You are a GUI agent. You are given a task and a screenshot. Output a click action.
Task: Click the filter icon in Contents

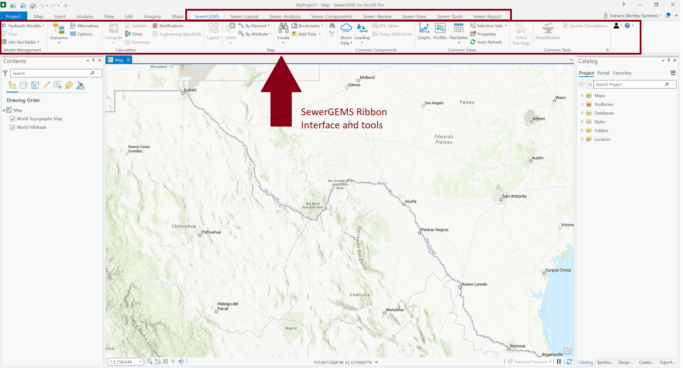point(5,73)
